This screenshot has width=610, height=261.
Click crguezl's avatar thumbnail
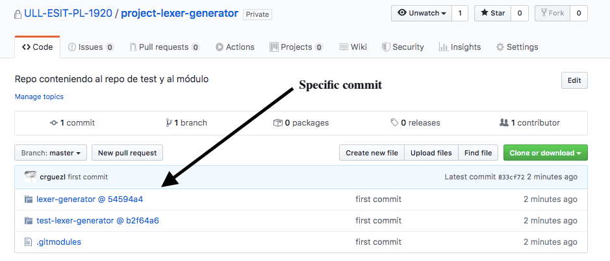pyautogui.click(x=30, y=177)
